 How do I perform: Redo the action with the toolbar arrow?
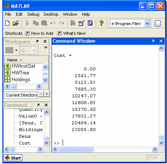pyautogui.click(x=62, y=23)
